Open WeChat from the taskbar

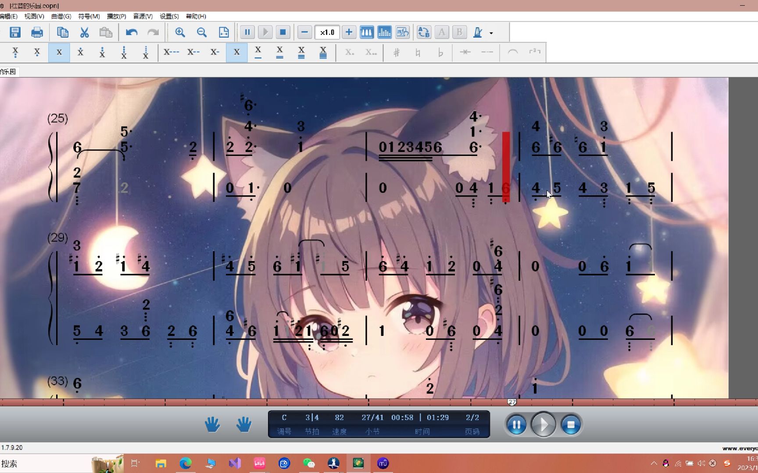tap(309, 463)
